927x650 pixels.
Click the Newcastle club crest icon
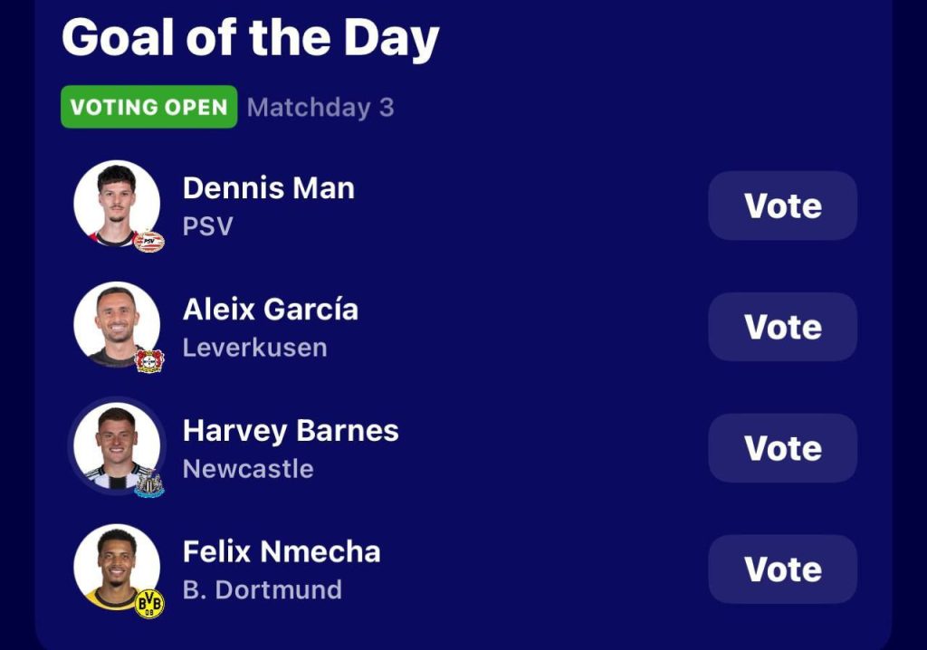(x=149, y=483)
